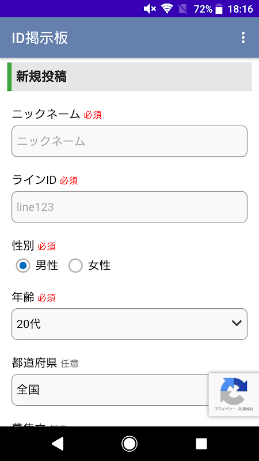
Task: Focus the ニックネーム input field
Action: [x=129, y=141]
